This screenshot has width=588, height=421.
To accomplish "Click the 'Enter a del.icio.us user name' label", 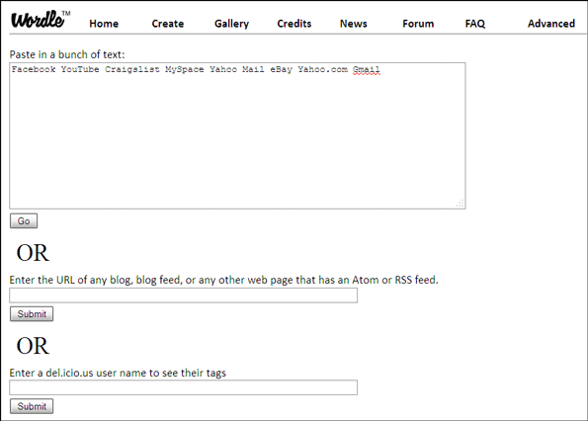I will (118, 373).
